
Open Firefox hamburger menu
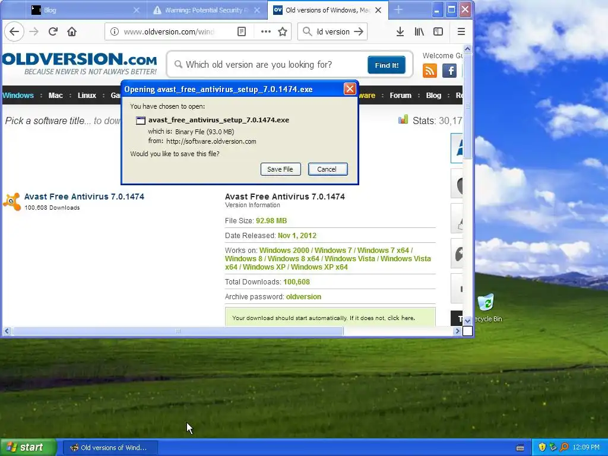(461, 31)
